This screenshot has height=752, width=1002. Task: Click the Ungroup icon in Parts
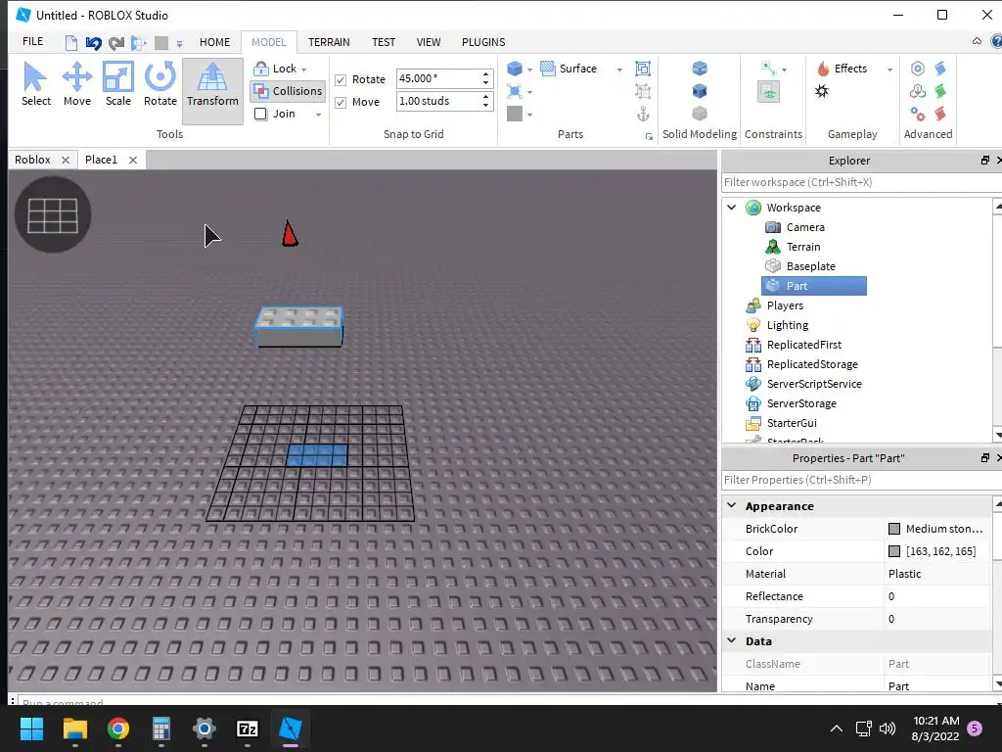[643, 91]
